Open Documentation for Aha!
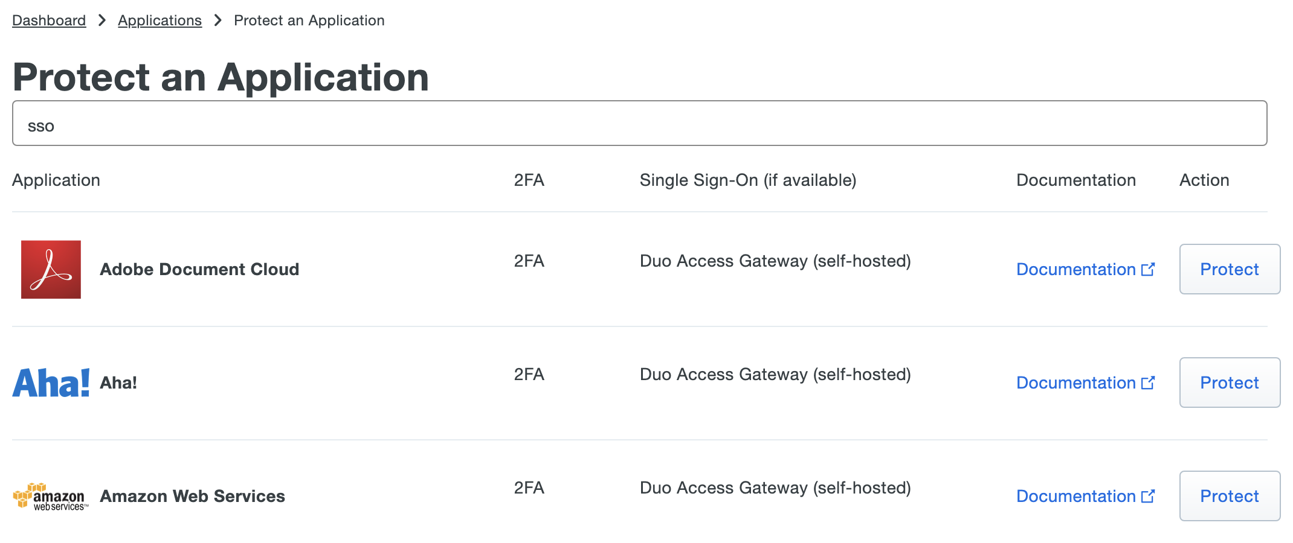This screenshot has width=1293, height=543. click(x=1075, y=383)
